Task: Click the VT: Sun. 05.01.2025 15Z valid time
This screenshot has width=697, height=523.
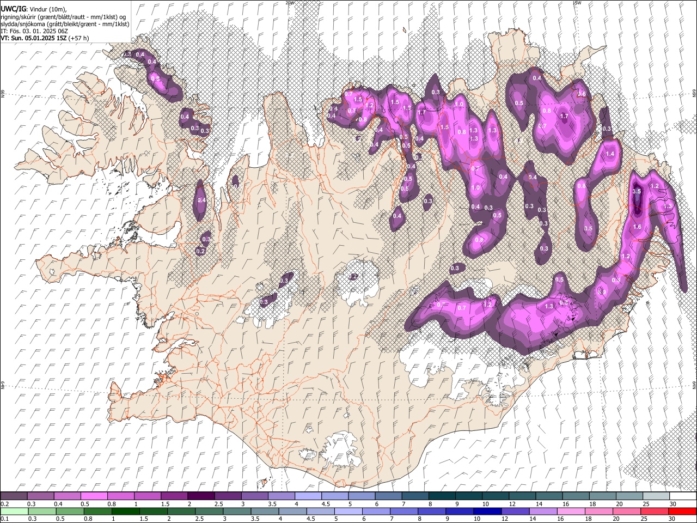Action: (34, 38)
